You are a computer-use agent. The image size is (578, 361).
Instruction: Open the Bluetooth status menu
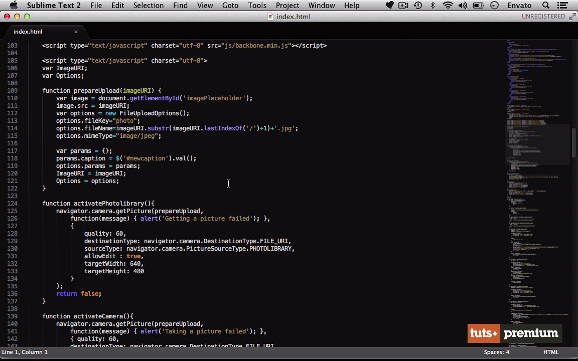433,5
